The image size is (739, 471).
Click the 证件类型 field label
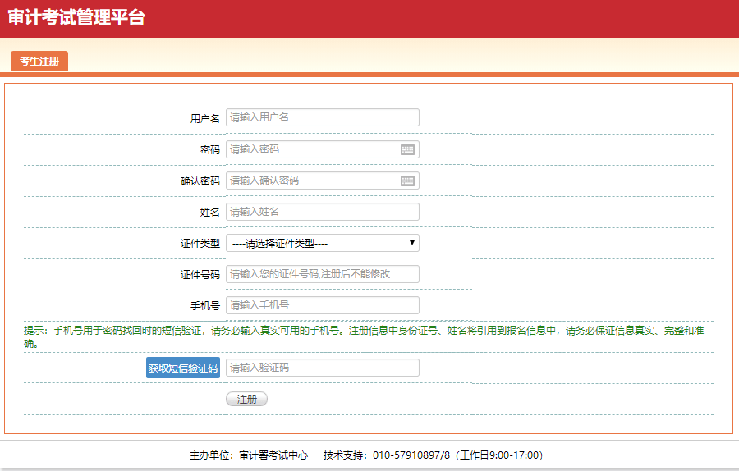click(x=200, y=244)
